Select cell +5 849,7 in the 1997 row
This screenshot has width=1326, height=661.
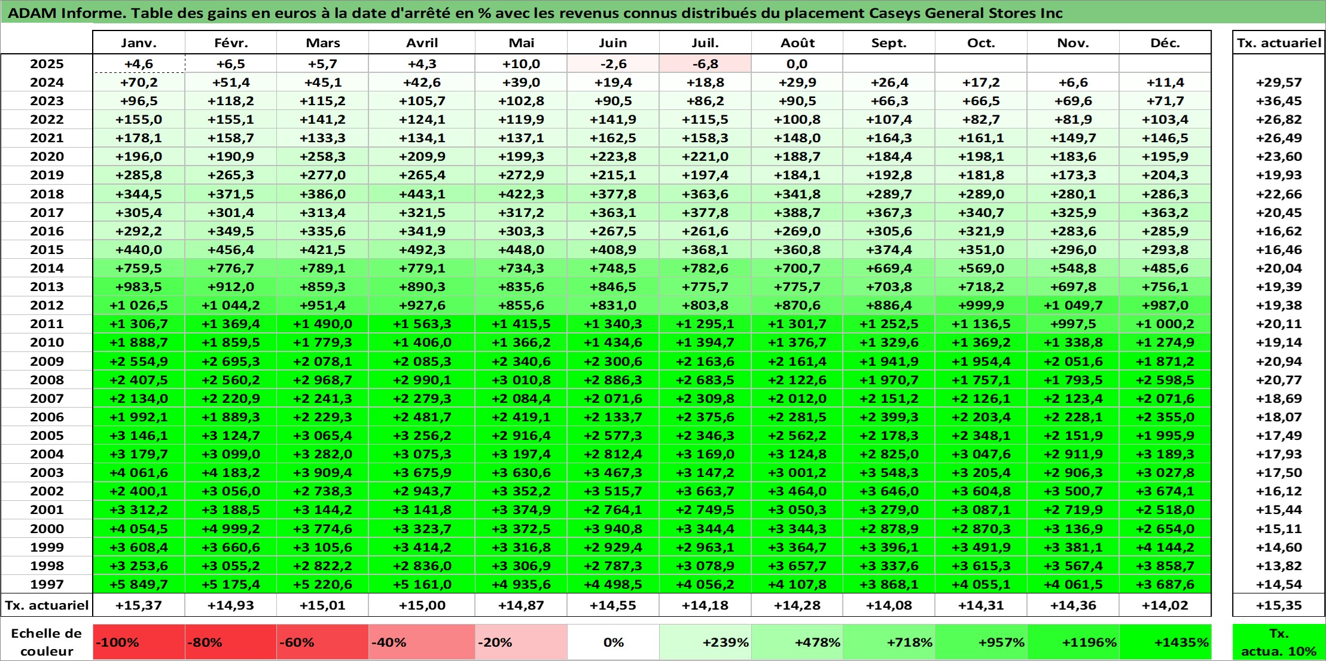139,585
